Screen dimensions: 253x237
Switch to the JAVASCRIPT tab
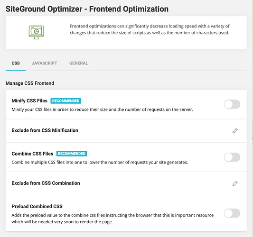click(45, 63)
